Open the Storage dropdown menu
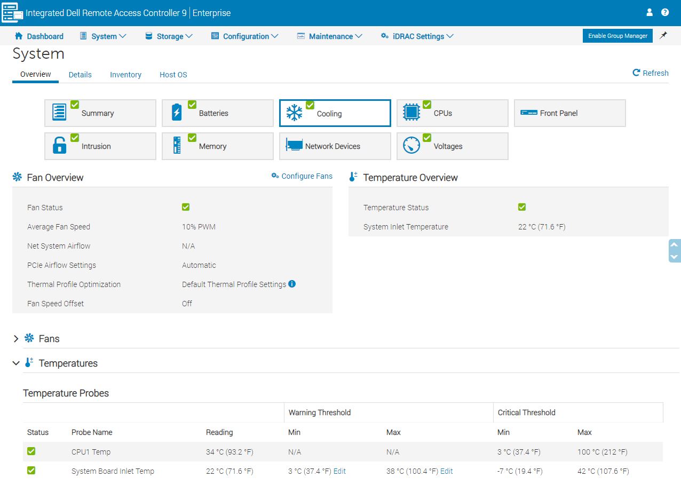Image resolution: width=681 pixels, height=485 pixels. tap(169, 36)
